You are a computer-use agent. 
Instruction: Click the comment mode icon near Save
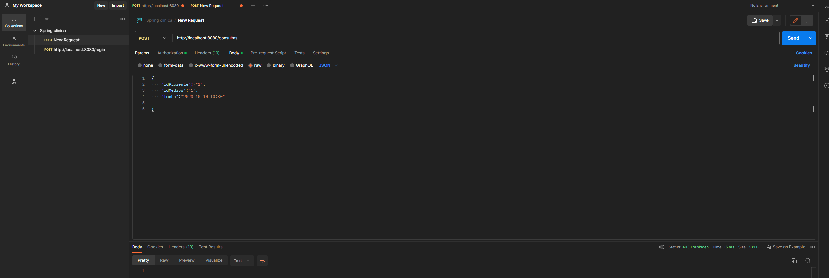tap(807, 20)
